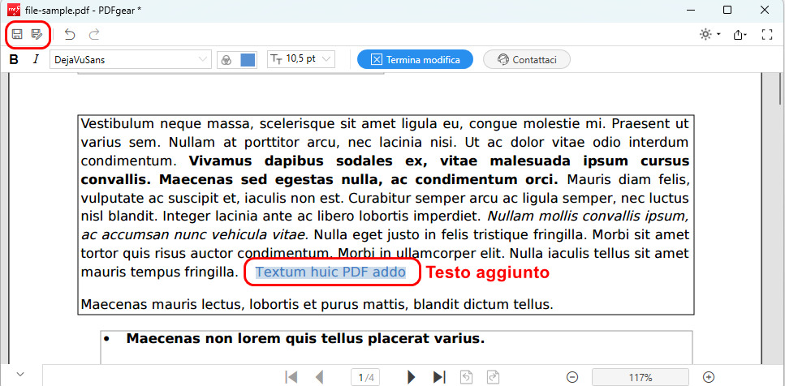Minimize the PDFgear window
This screenshot has height=386, width=785.
pyautogui.click(x=692, y=10)
